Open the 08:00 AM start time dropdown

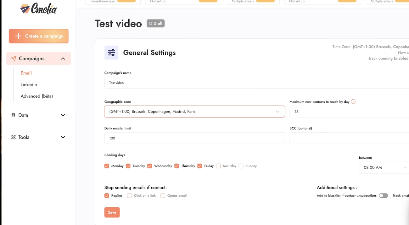[384, 167]
